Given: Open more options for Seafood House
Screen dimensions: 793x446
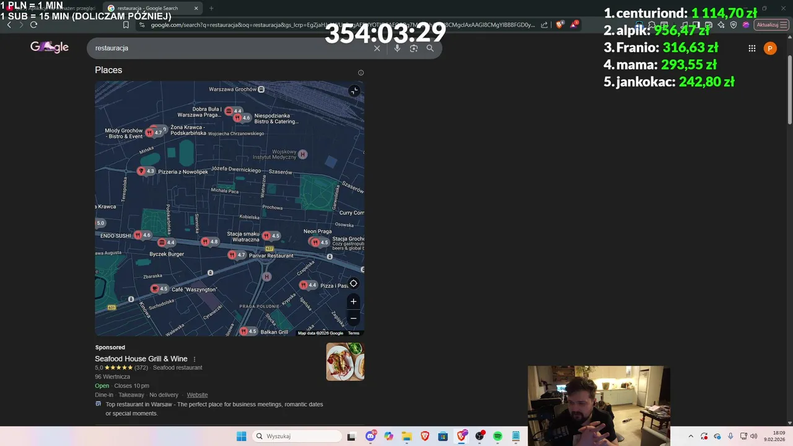Looking at the screenshot, I should [195, 359].
